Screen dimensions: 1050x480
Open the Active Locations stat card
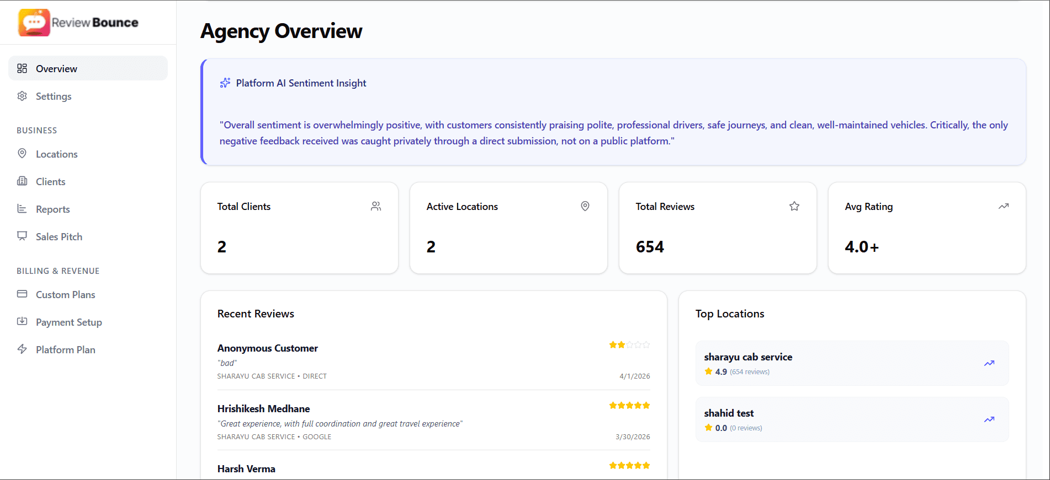[x=508, y=228]
